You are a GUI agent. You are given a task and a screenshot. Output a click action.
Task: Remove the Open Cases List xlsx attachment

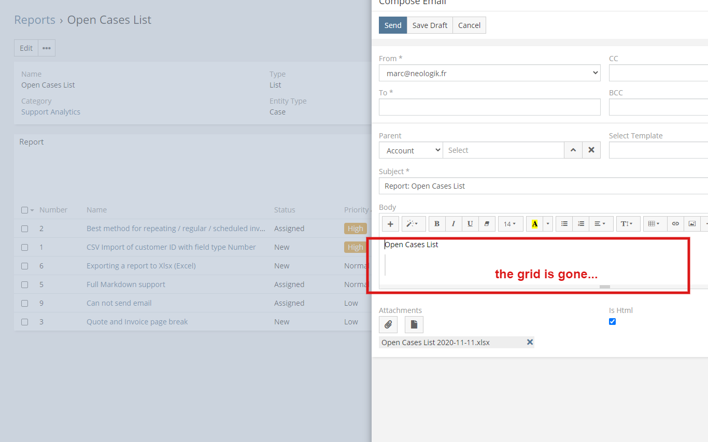click(x=530, y=342)
